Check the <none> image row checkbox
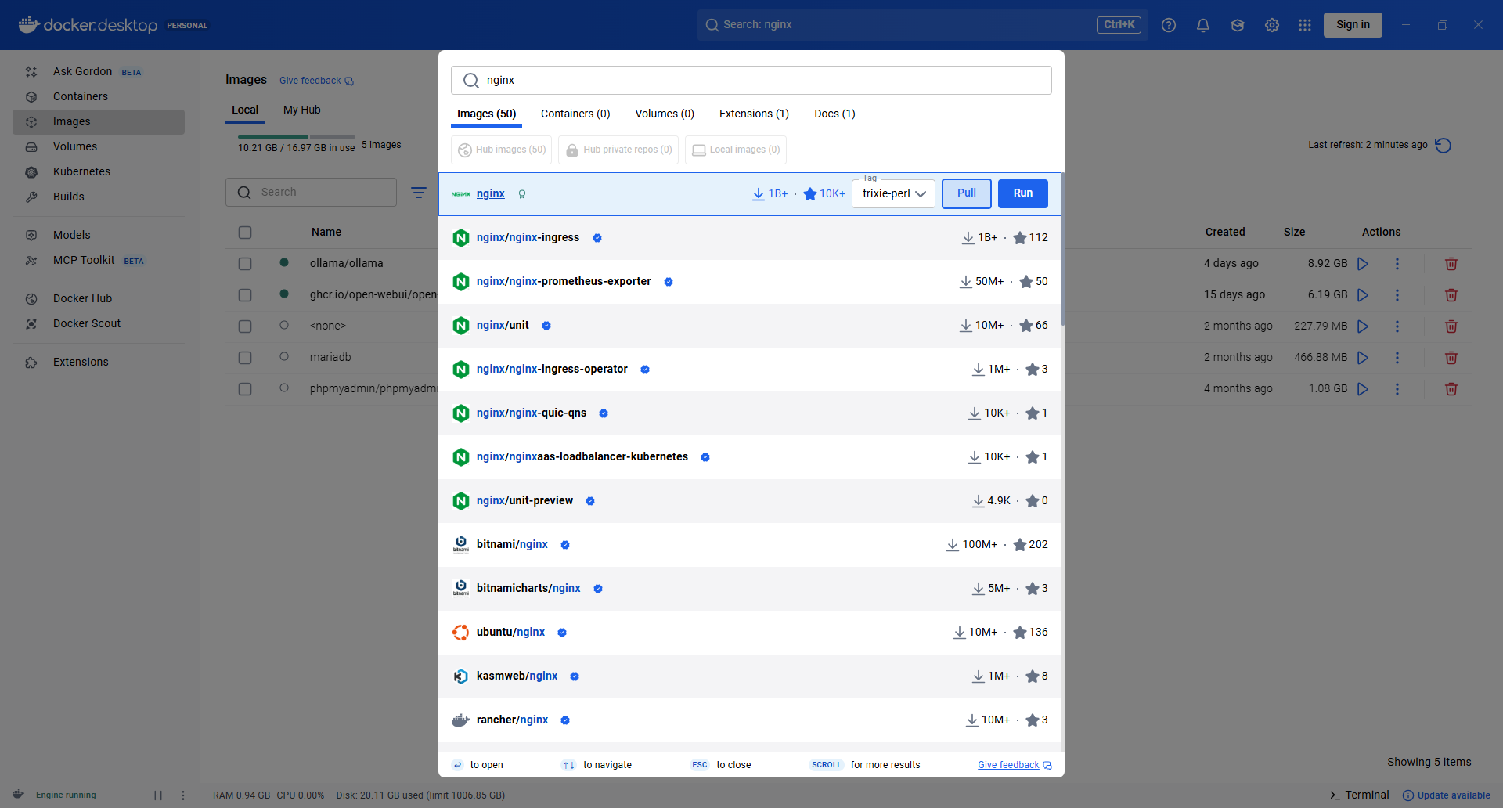Viewport: 1503px width, 808px height. 245,326
